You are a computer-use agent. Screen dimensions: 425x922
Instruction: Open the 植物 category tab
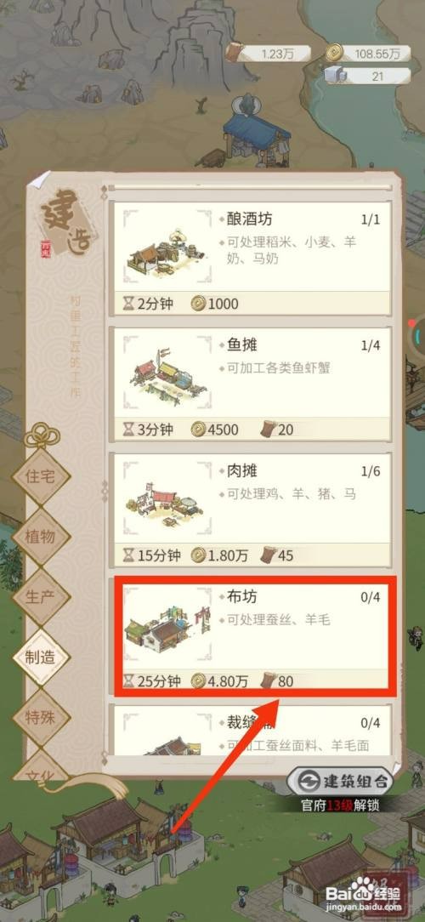click(41, 536)
